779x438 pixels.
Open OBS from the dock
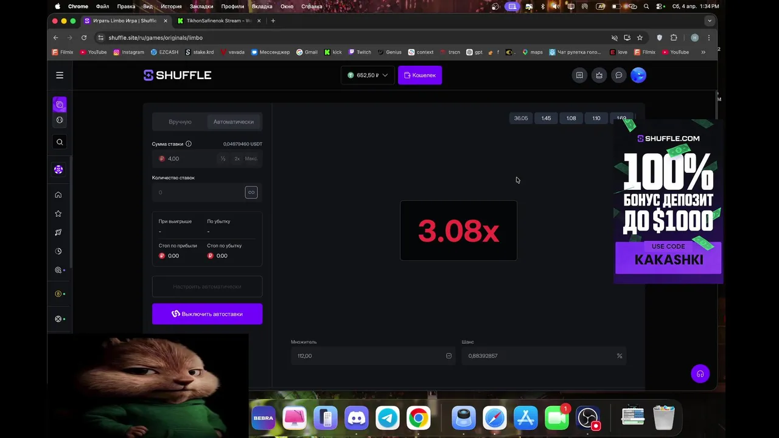587,418
